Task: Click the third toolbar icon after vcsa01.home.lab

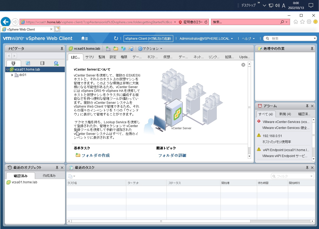Action: (x=123, y=49)
